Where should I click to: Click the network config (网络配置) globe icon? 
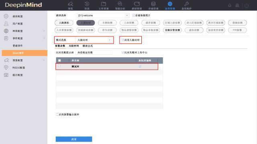point(6,31)
